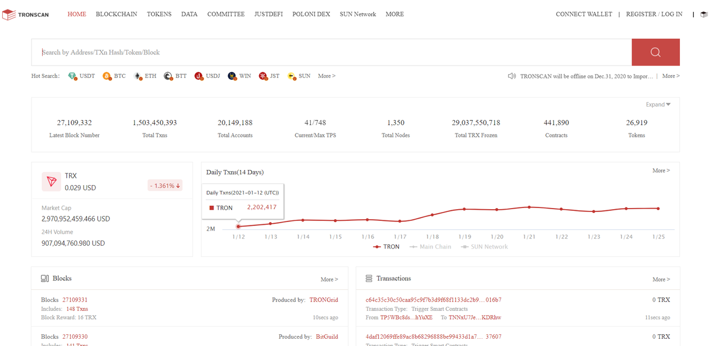Open more announcements link
Viewport: 718px width, 346px height.
[671, 76]
